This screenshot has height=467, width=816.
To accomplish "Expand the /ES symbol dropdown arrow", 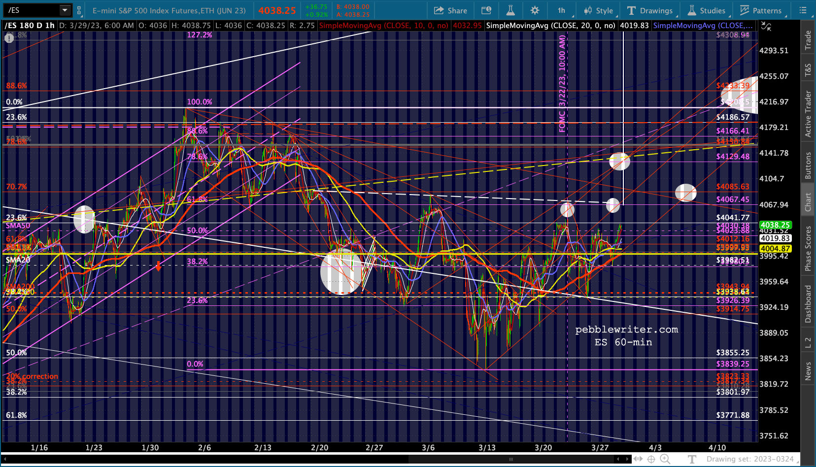I will point(65,10).
